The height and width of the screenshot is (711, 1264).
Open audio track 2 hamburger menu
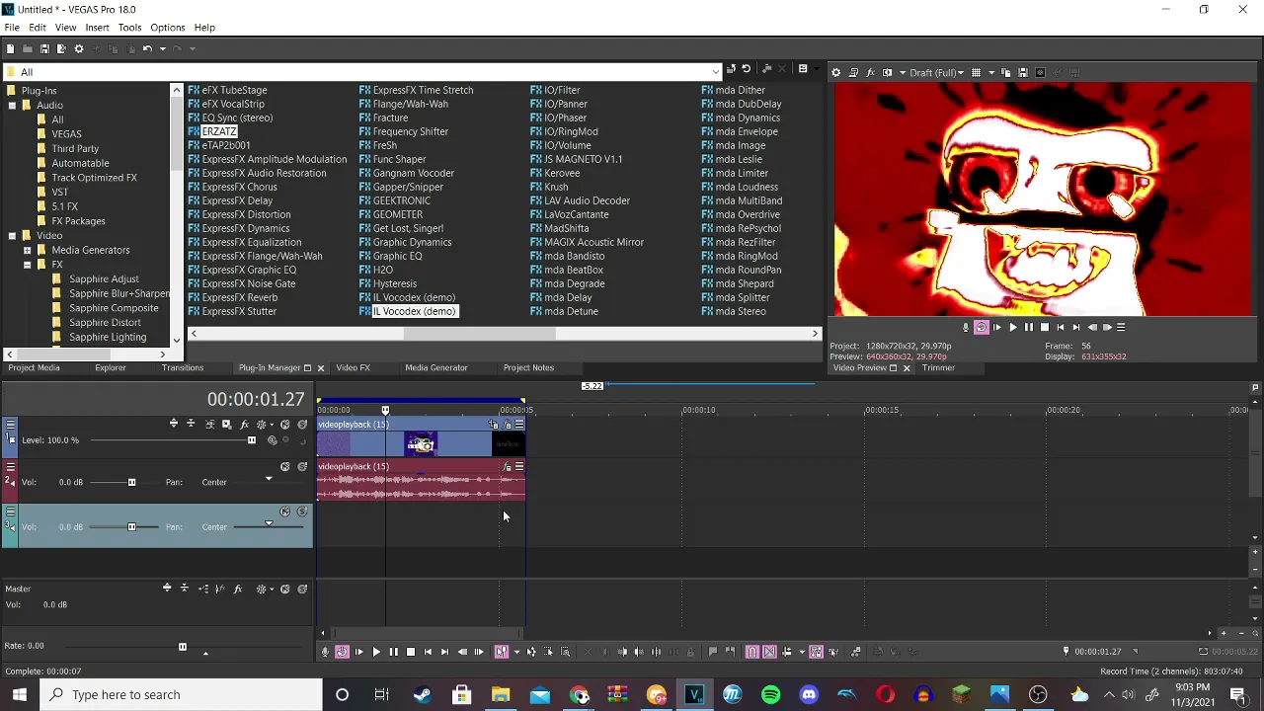[10, 467]
